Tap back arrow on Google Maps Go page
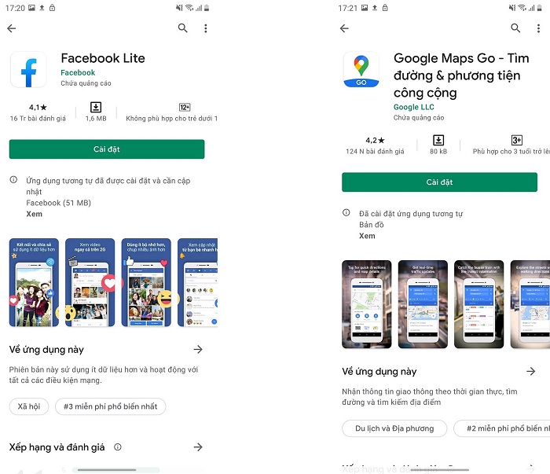 point(344,28)
